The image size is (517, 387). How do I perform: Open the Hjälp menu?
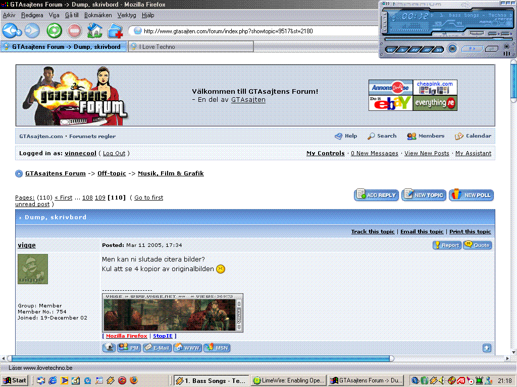(x=148, y=15)
